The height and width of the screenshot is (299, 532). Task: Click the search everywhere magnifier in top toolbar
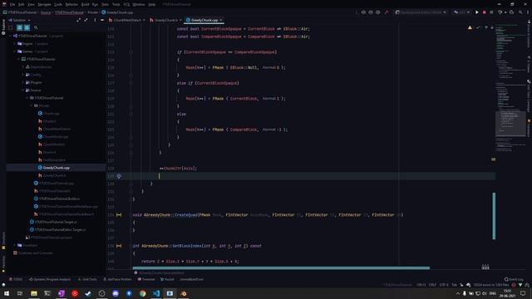[x=520, y=12]
